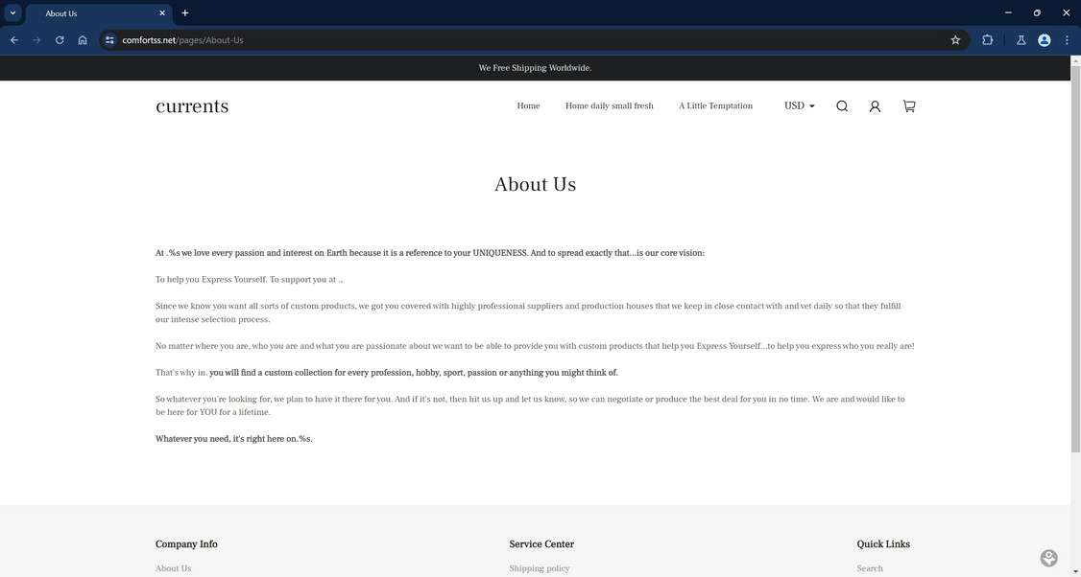Screen dimensions: 1081x577
Task: Click the About Us page heading
Action: click(535, 185)
